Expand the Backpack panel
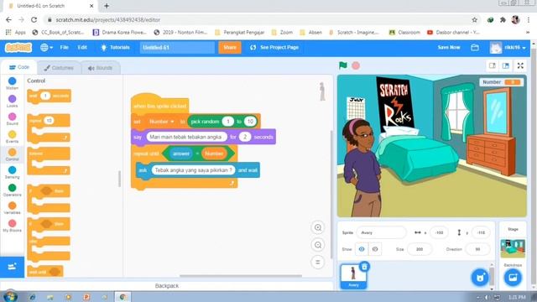This screenshot has height=302, width=537. click(x=167, y=285)
